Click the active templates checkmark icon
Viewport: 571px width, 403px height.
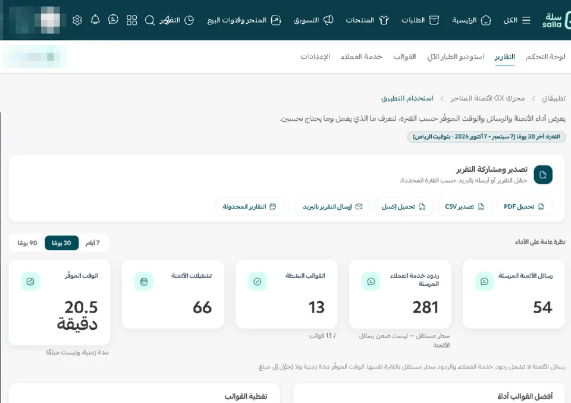coord(258,282)
